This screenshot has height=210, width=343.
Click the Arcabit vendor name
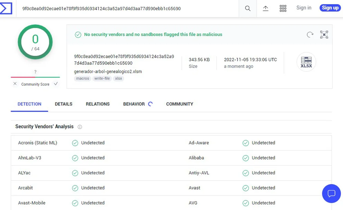coord(25,188)
